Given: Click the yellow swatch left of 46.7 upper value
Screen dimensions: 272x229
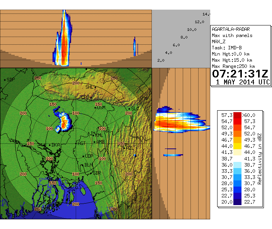Looking at the screenshot, I should coord(237,146).
